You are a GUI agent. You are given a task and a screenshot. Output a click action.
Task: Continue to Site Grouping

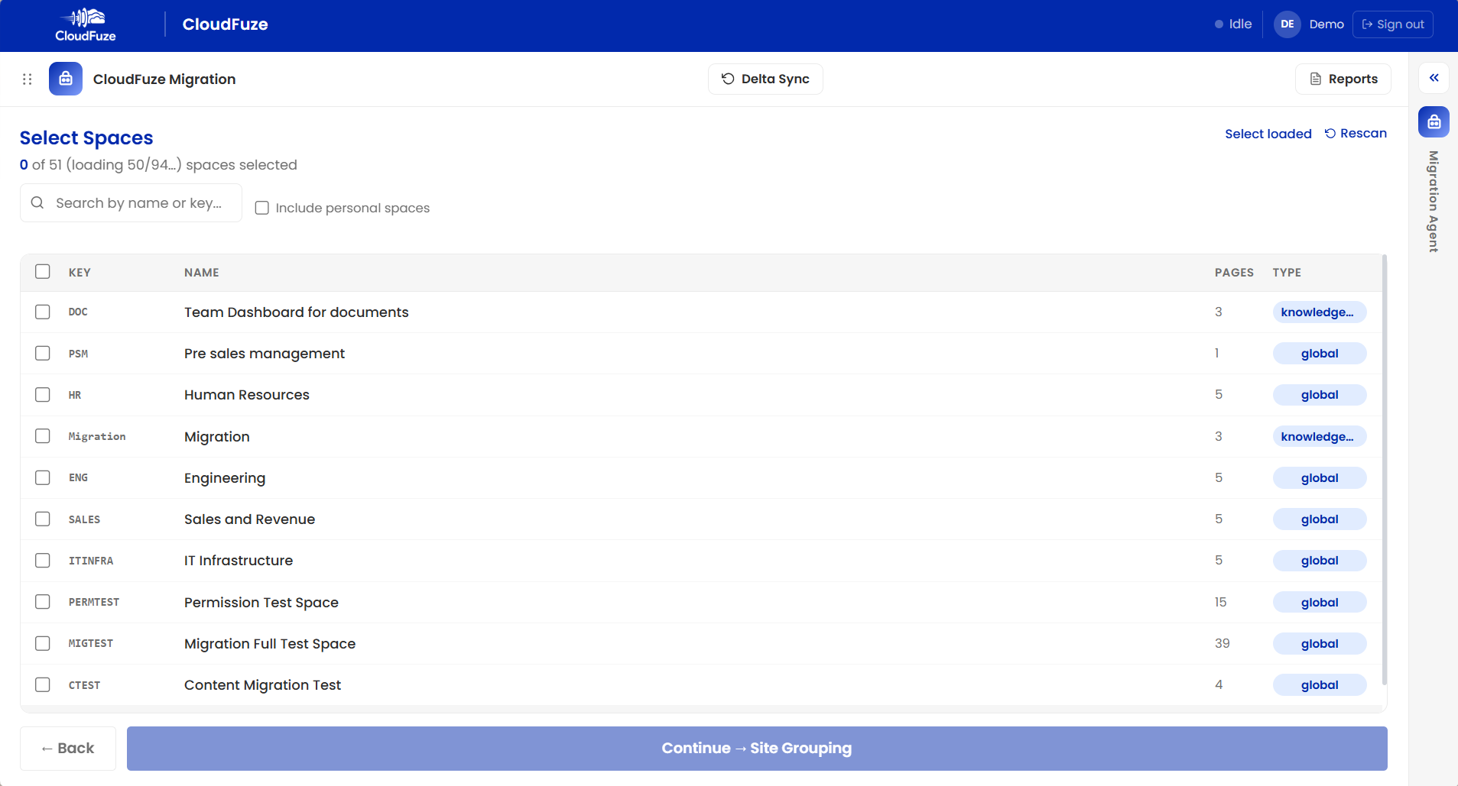(x=757, y=749)
